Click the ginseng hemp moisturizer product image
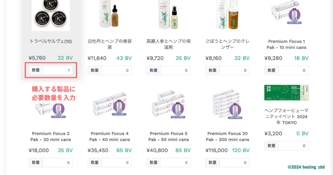The width and height of the screenshot is (333, 175). pyautogui.click(x=168, y=15)
